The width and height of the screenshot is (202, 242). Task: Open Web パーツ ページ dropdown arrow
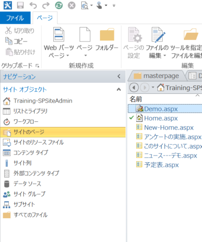pyautogui.click(x=68, y=55)
